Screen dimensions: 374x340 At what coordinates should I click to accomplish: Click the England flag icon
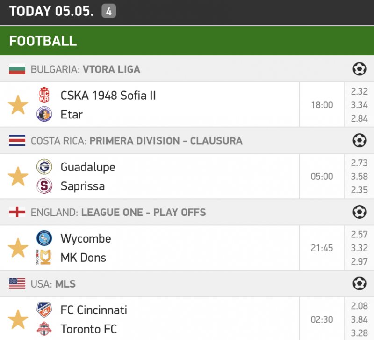tap(17, 213)
